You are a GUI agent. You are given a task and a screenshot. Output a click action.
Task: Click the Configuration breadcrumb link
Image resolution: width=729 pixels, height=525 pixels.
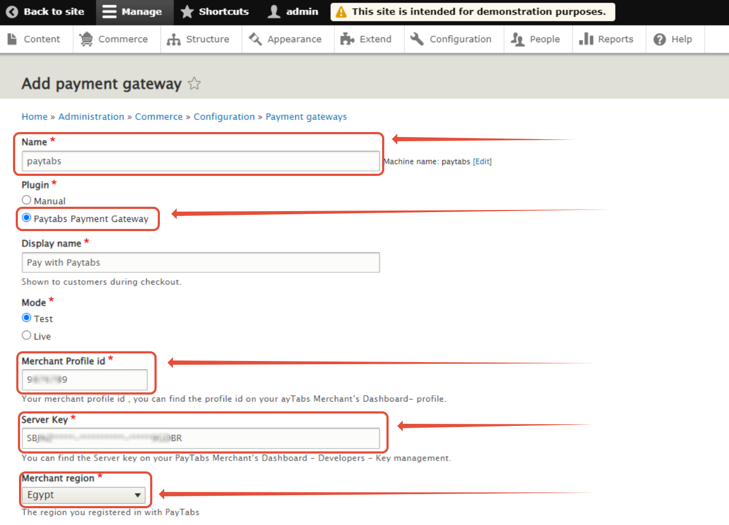(x=224, y=116)
